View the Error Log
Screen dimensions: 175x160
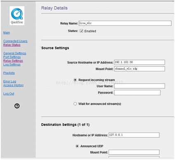click(9, 81)
